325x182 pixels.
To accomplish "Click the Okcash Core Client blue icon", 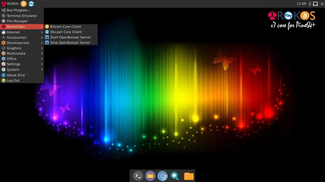I will coord(47,32).
